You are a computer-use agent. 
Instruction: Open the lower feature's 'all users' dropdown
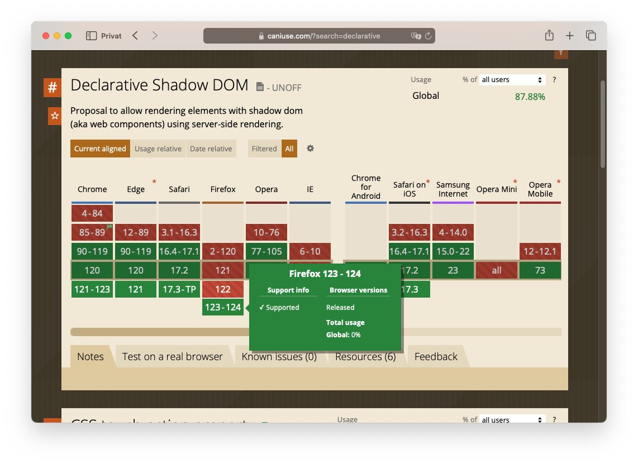pyautogui.click(x=512, y=419)
